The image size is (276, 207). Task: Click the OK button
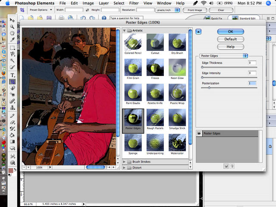coord(231,31)
